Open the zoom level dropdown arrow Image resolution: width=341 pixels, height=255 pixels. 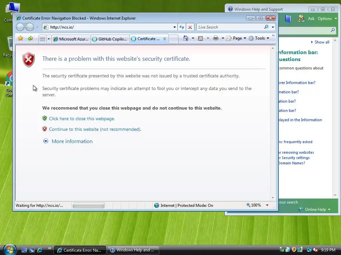267,205
